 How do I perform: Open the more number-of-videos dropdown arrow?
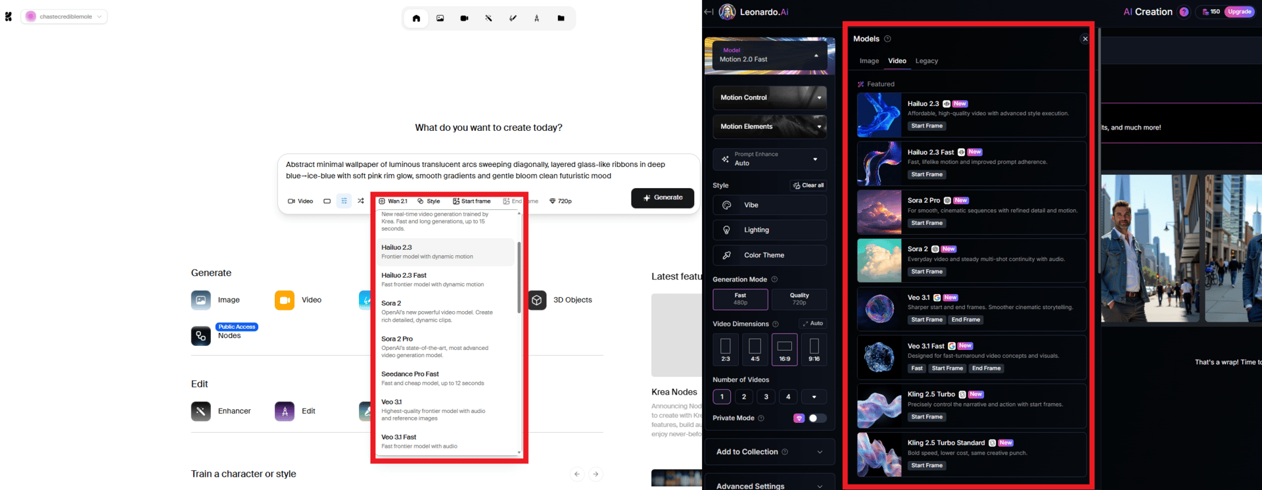point(814,397)
